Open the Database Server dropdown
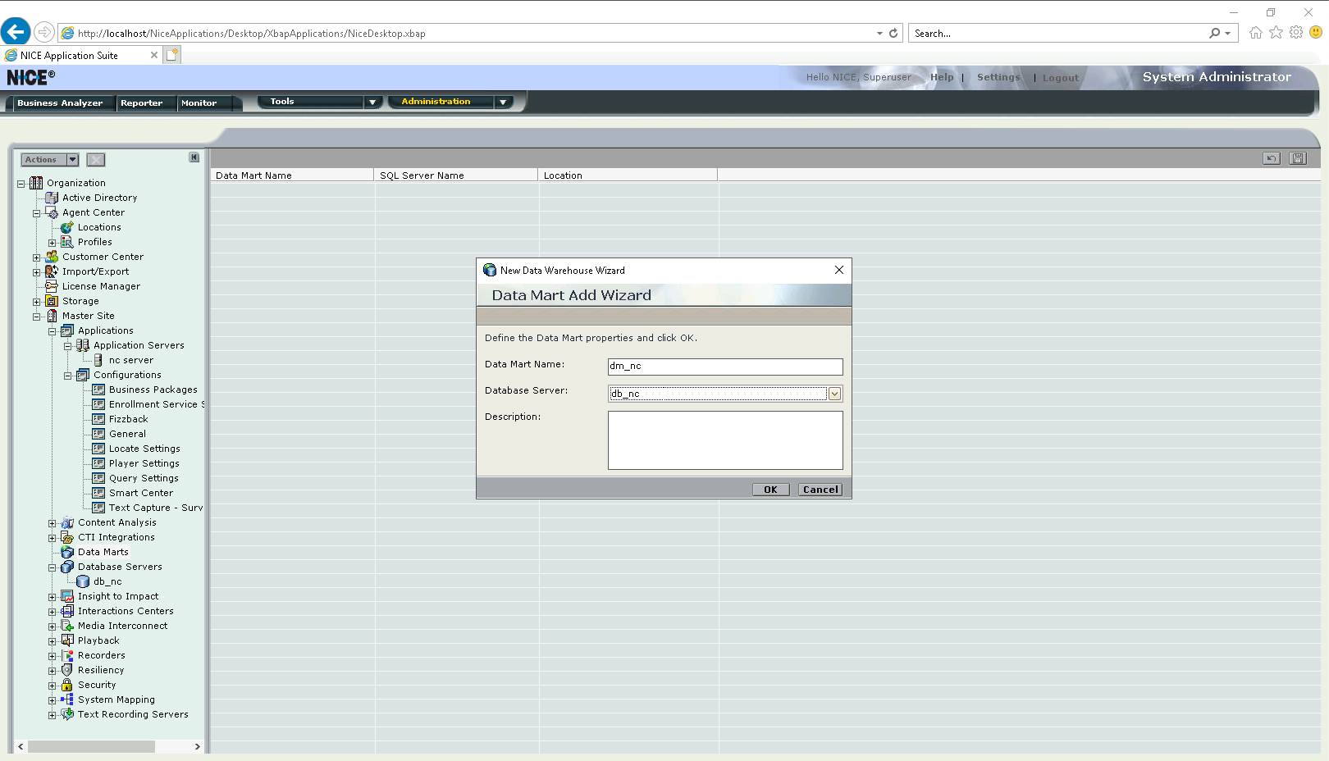 point(834,394)
